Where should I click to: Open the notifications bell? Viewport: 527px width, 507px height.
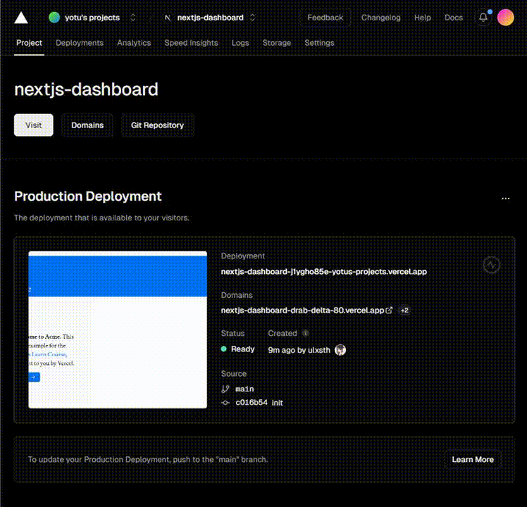pos(483,18)
